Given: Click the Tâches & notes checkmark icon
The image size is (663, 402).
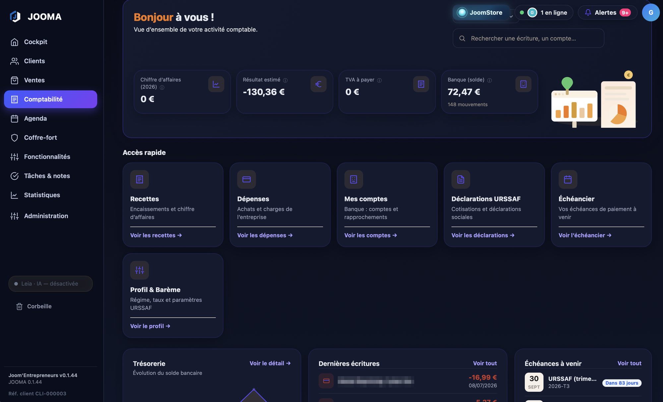Looking at the screenshot, I should coord(14,176).
